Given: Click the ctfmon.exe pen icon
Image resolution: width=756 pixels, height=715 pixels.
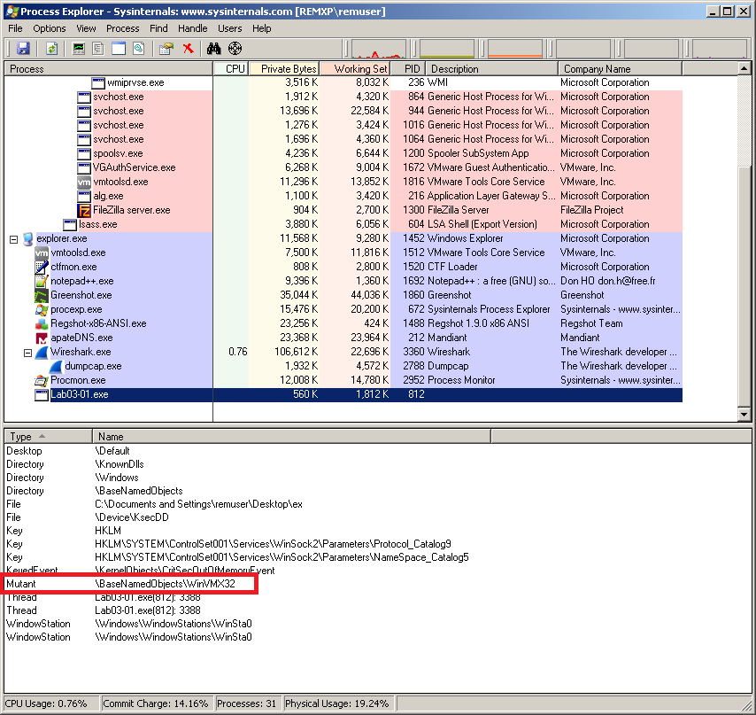Looking at the screenshot, I should 42,267.
